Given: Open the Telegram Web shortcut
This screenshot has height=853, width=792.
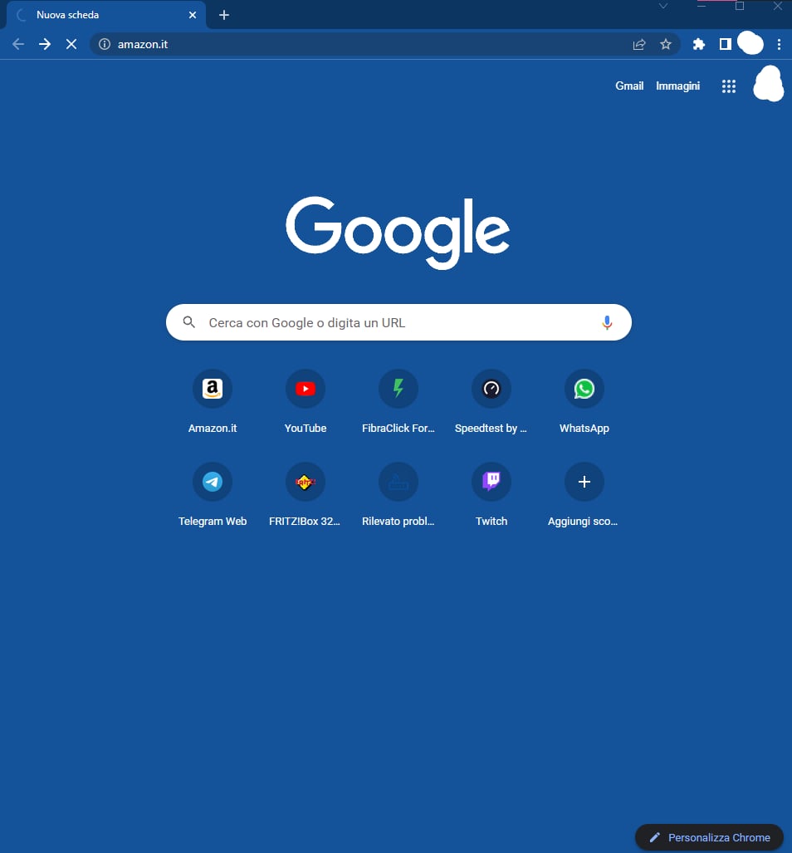Looking at the screenshot, I should pyautogui.click(x=213, y=496).
